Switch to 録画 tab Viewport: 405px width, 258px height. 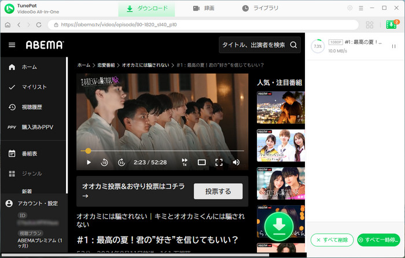204,9
